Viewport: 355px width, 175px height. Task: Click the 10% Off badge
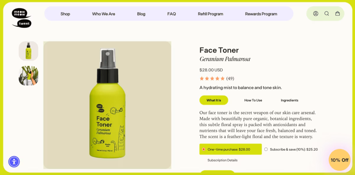(x=340, y=160)
